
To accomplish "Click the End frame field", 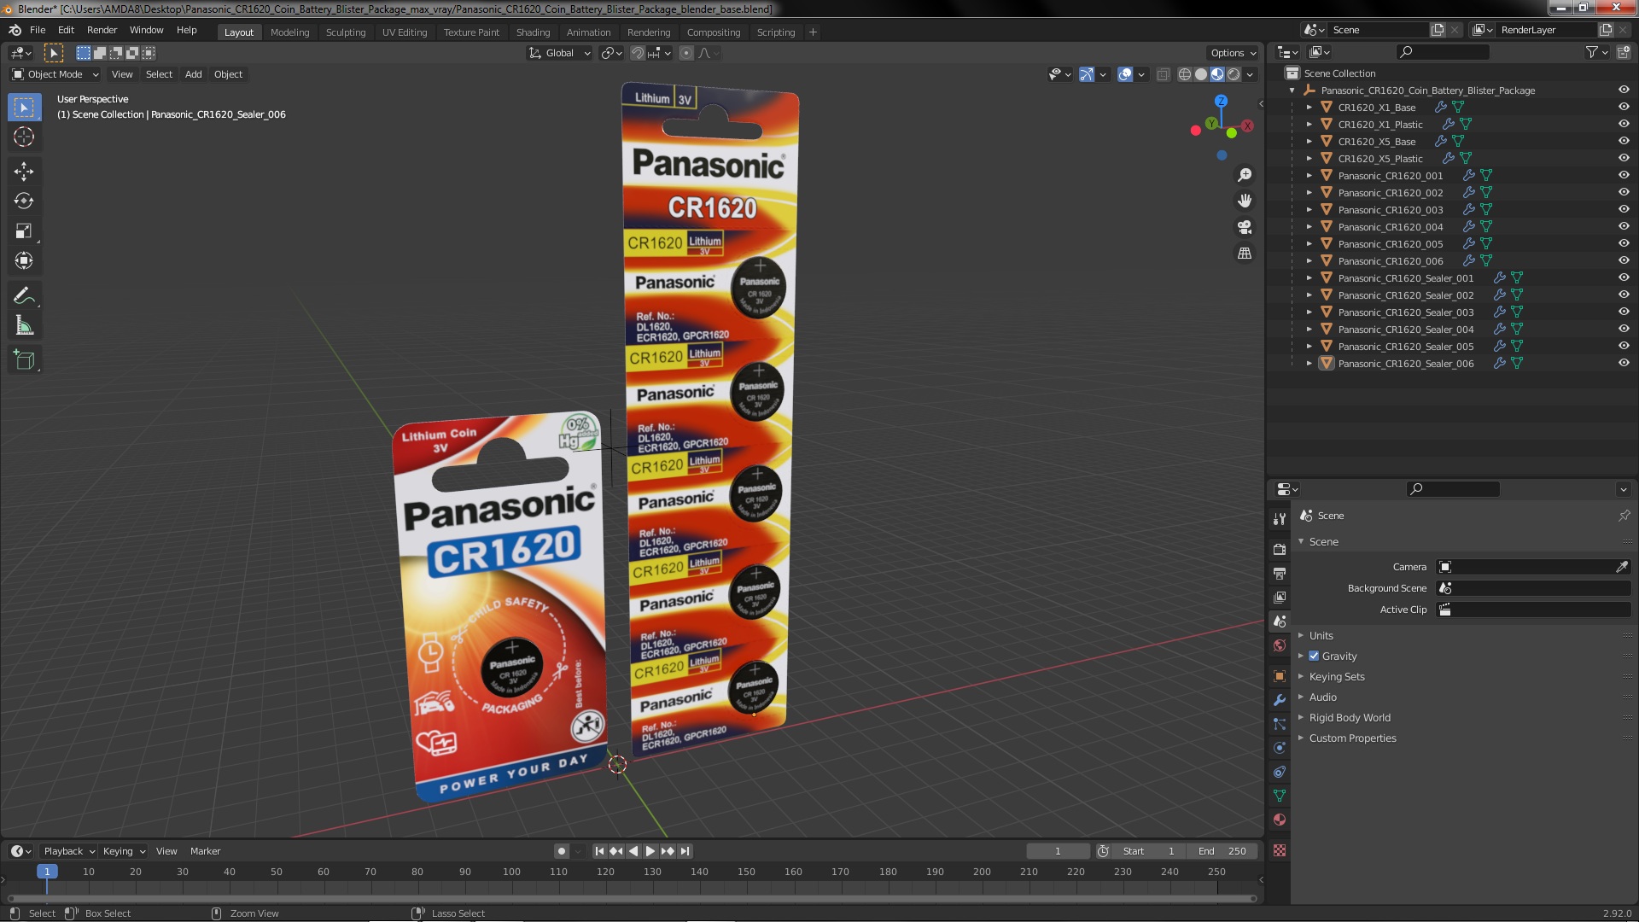I will pyautogui.click(x=1222, y=851).
